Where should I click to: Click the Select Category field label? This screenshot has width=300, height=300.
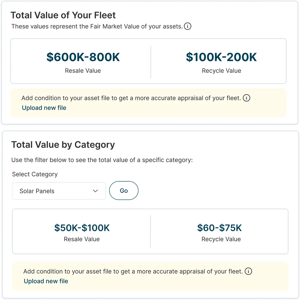click(35, 174)
